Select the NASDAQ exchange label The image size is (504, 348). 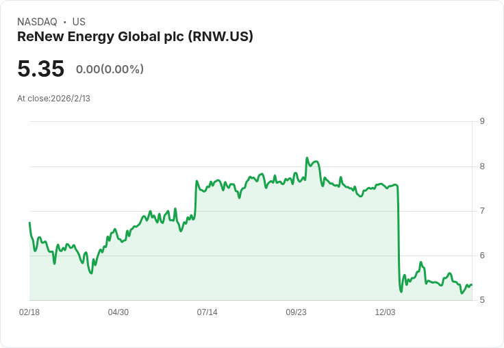37,22
